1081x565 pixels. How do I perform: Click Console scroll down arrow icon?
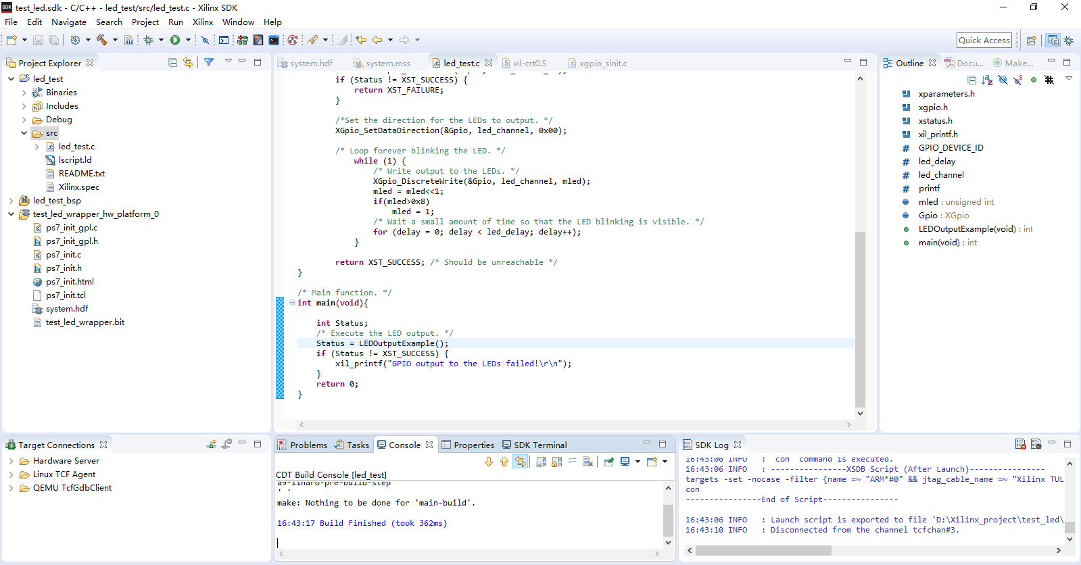(489, 462)
